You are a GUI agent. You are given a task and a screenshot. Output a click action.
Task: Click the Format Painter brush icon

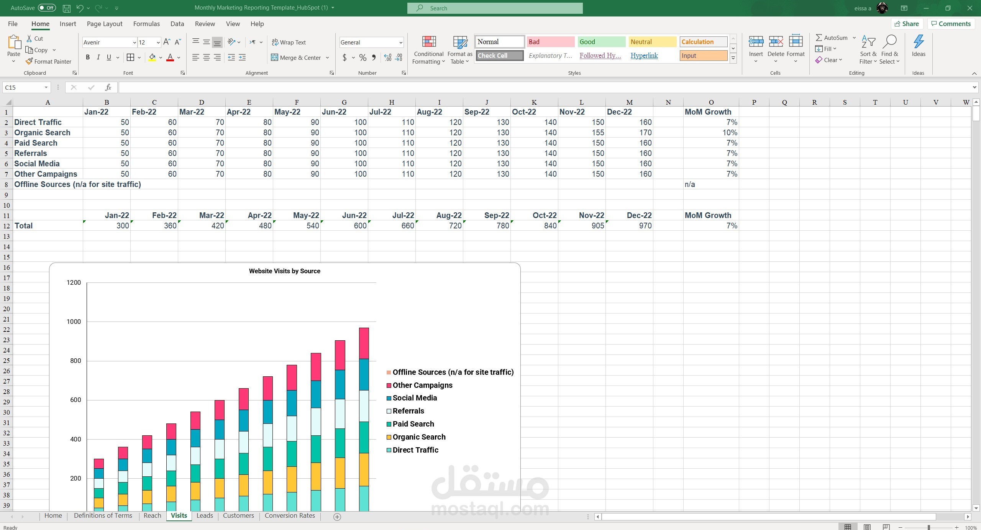30,61
